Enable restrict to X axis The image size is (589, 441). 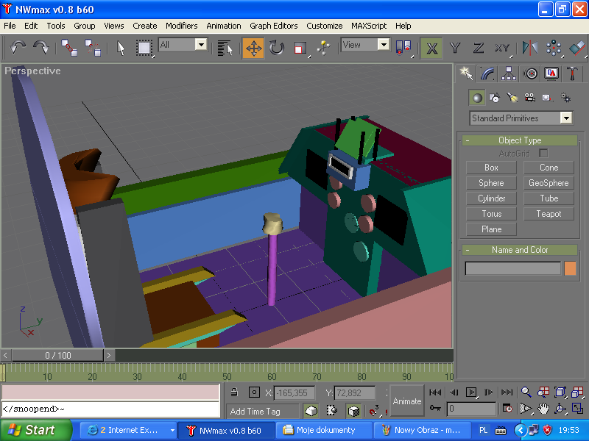coord(432,48)
